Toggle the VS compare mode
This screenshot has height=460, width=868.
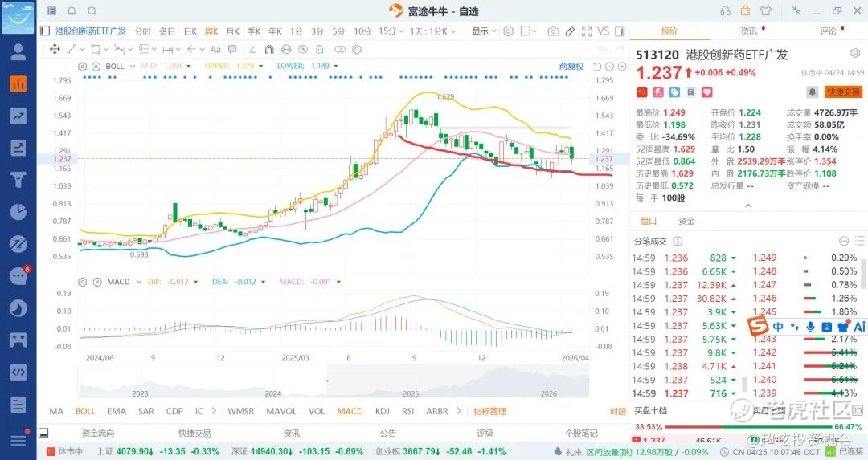(603, 31)
